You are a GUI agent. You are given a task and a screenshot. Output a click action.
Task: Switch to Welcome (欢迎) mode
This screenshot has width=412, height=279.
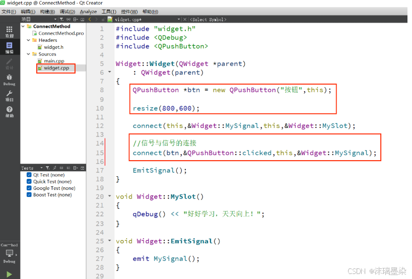coord(10,32)
